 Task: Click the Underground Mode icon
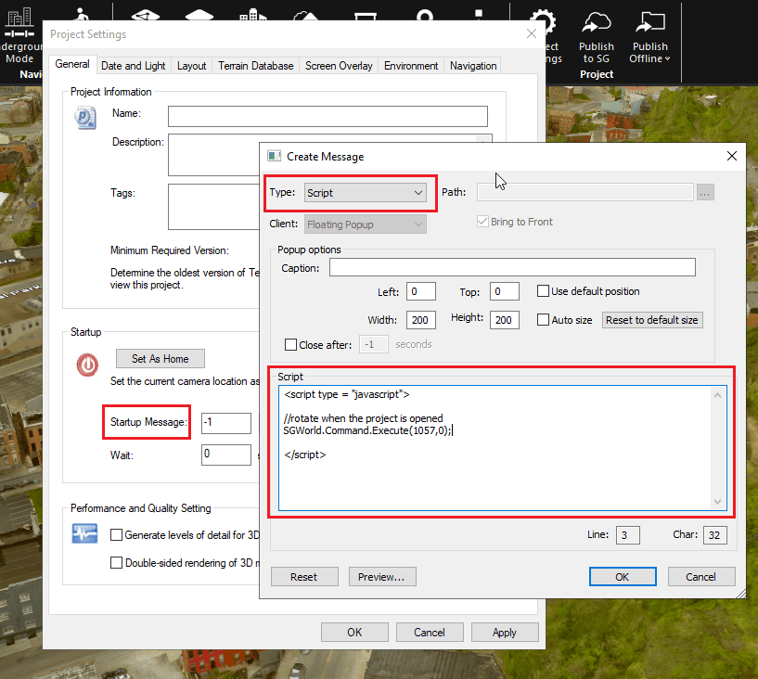point(19,20)
